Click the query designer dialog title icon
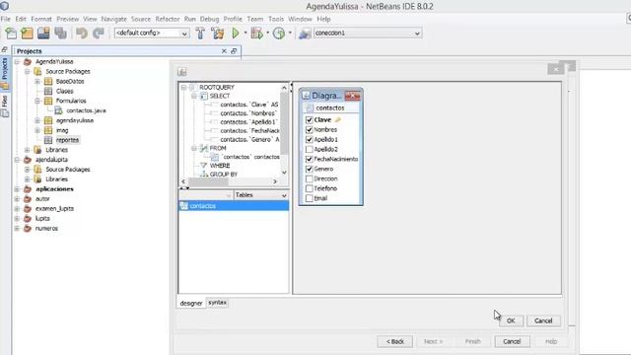 [x=181, y=72]
